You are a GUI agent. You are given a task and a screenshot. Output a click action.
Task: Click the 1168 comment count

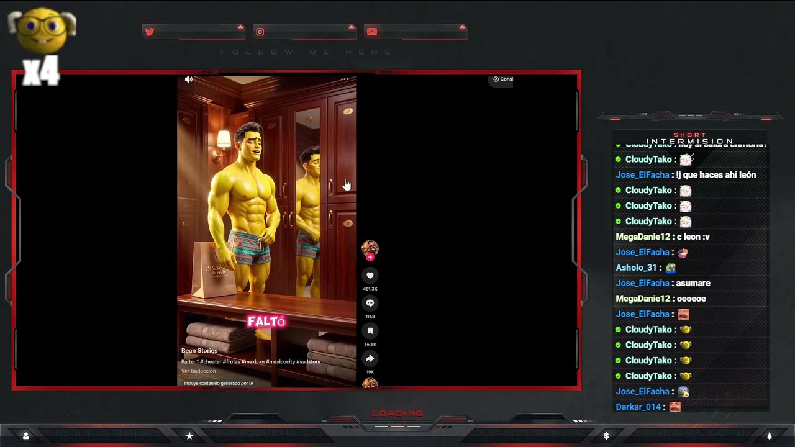pyautogui.click(x=370, y=317)
